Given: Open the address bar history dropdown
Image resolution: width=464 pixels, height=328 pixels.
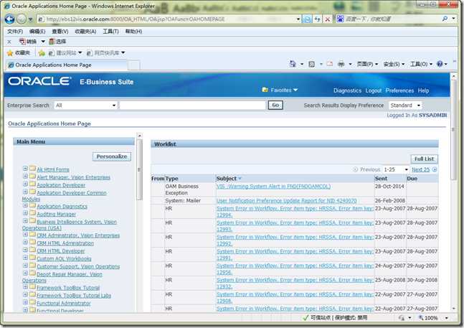Looking at the screenshot, I should pyautogui.click(x=298, y=19).
